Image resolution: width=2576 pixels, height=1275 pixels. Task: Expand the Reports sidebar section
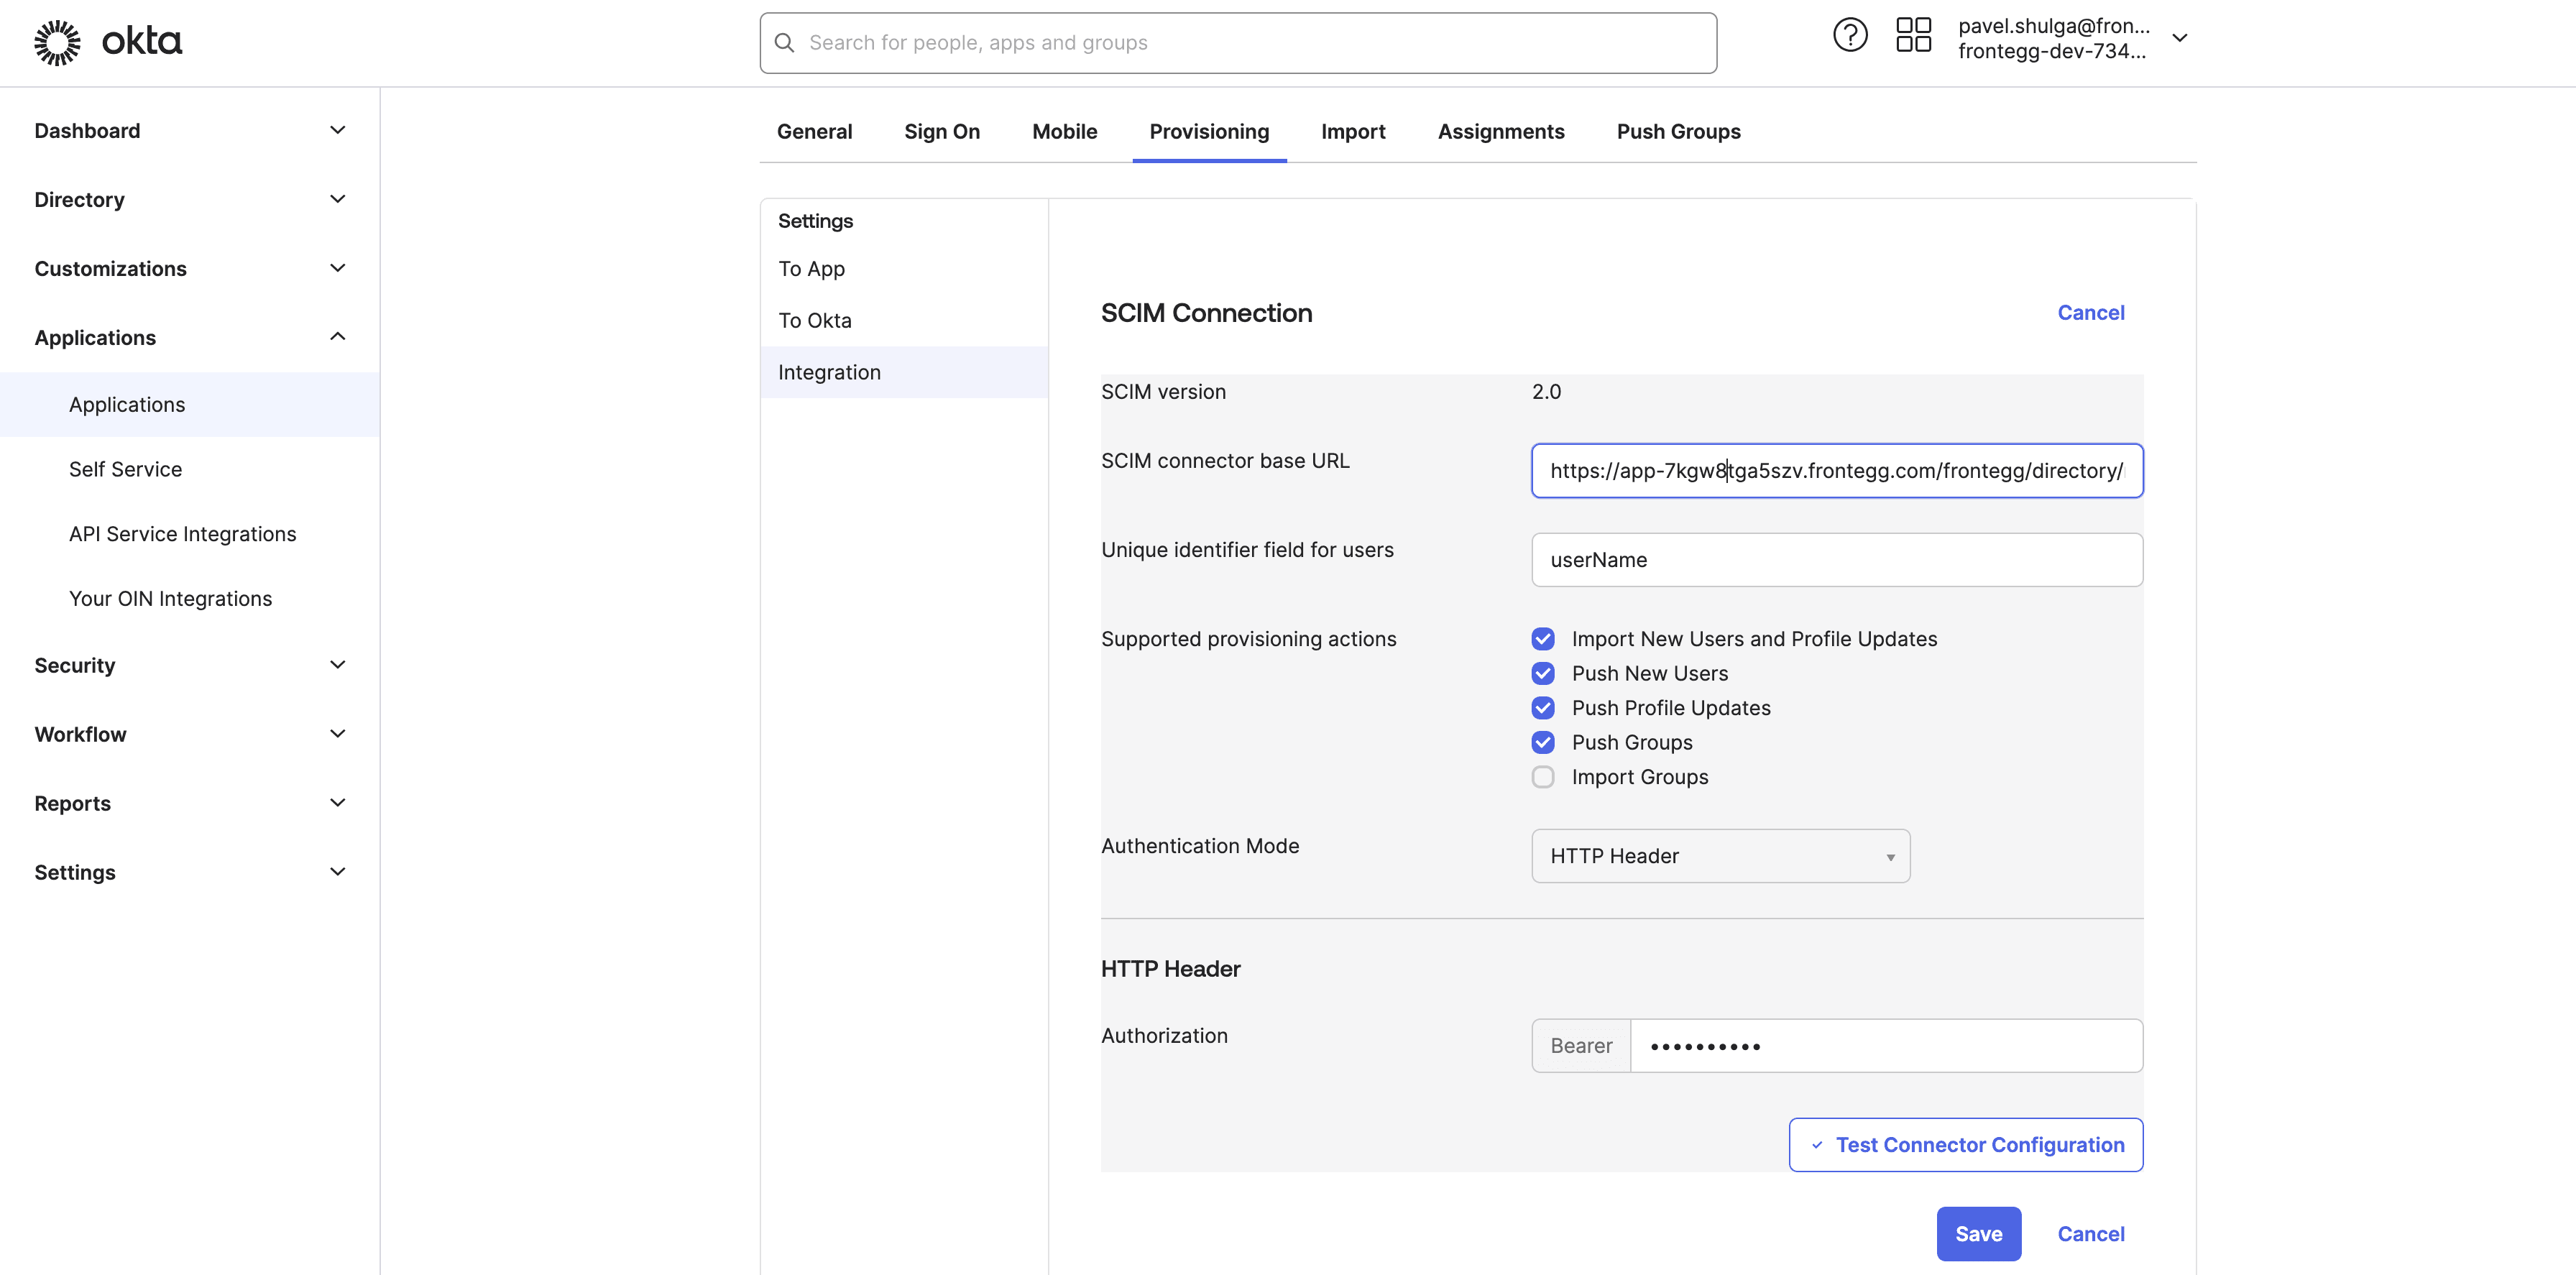(x=190, y=804)
